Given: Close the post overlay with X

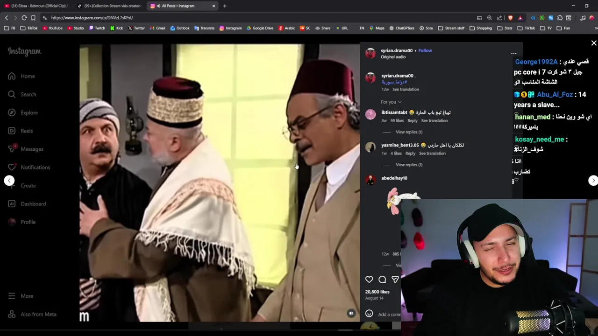Looking at the screenshot, I should (x=594, y=43).
